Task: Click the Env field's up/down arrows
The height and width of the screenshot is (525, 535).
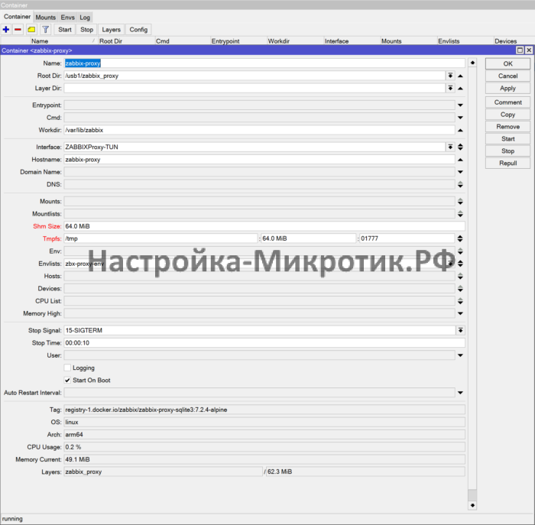Action: click(460, 251)
